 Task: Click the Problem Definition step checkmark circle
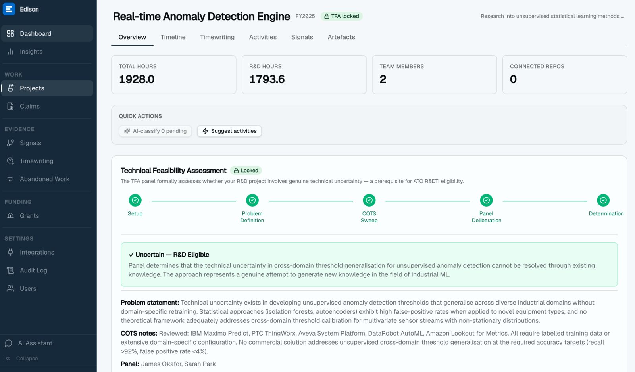pyautogui.click(x=252, y=200)
